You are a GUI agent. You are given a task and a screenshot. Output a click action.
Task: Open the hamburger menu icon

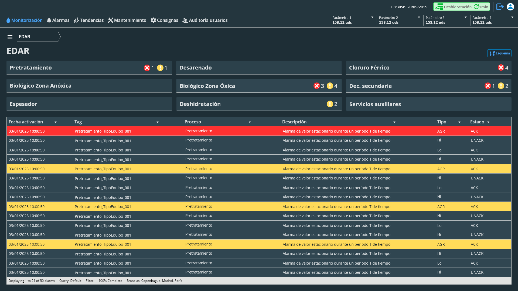point(10,37)
